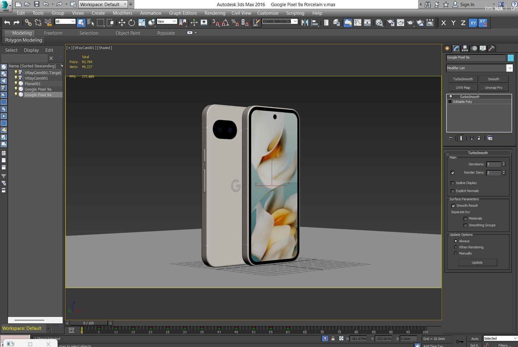Select the Always update option
The width and height of the screenshot is (518, 347).
tap(456, 241)
